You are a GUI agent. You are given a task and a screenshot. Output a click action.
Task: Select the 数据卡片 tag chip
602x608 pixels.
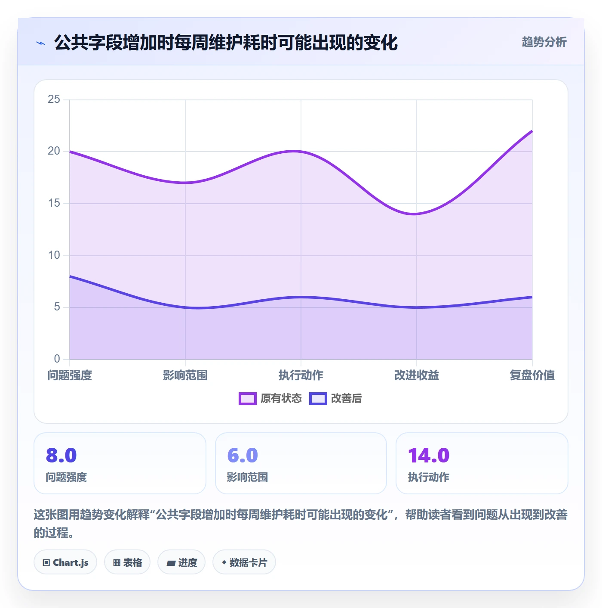pyautogui.click(x=244, y=562)
